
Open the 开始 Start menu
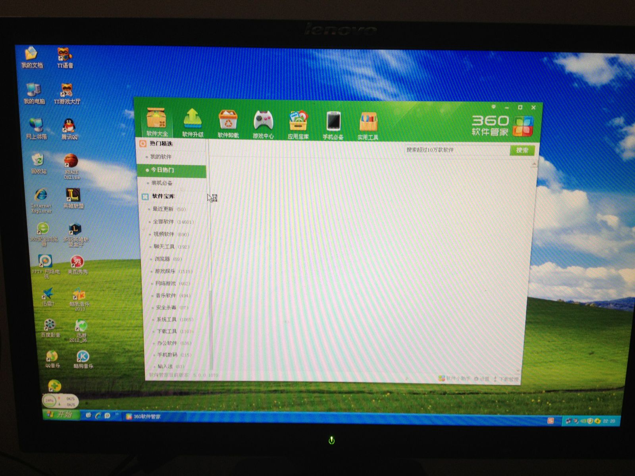[x=60, y=414]
